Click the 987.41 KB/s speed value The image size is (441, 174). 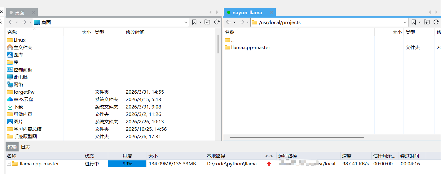coord(355,163)
